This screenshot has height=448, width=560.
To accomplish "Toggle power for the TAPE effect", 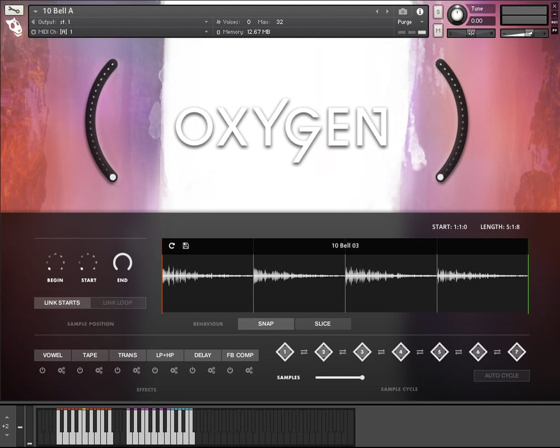I will click(80, 370).
